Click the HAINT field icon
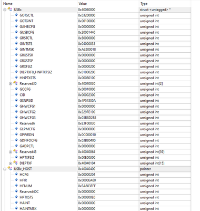 click(x=16, y=203)
